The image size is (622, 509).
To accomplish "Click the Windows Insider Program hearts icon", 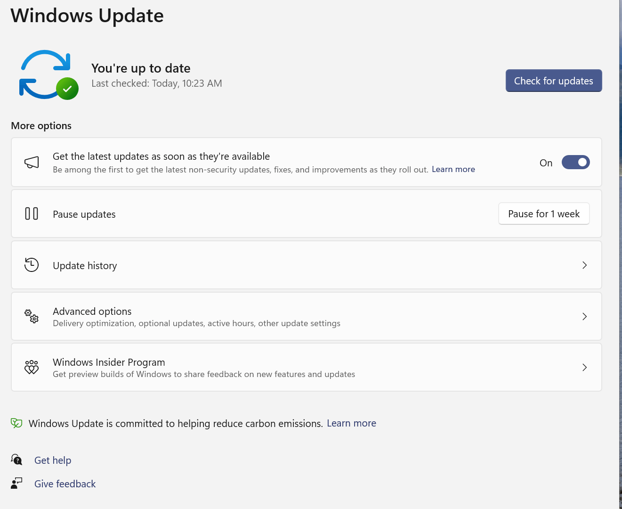I will click(x=32, y=367).
